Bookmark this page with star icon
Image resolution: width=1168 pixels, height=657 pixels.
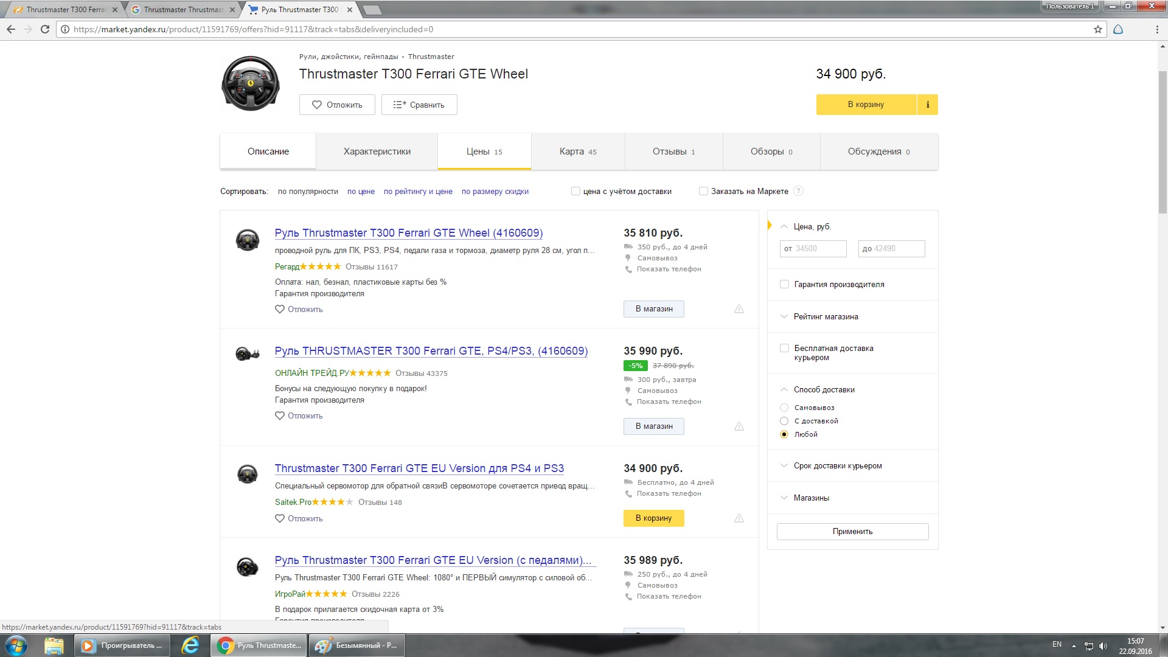click(x=1097, y=29)
